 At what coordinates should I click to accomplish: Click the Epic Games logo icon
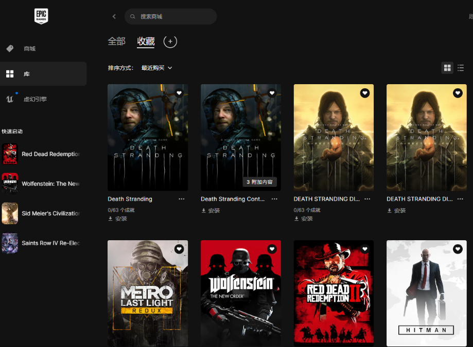pos(41,16)
